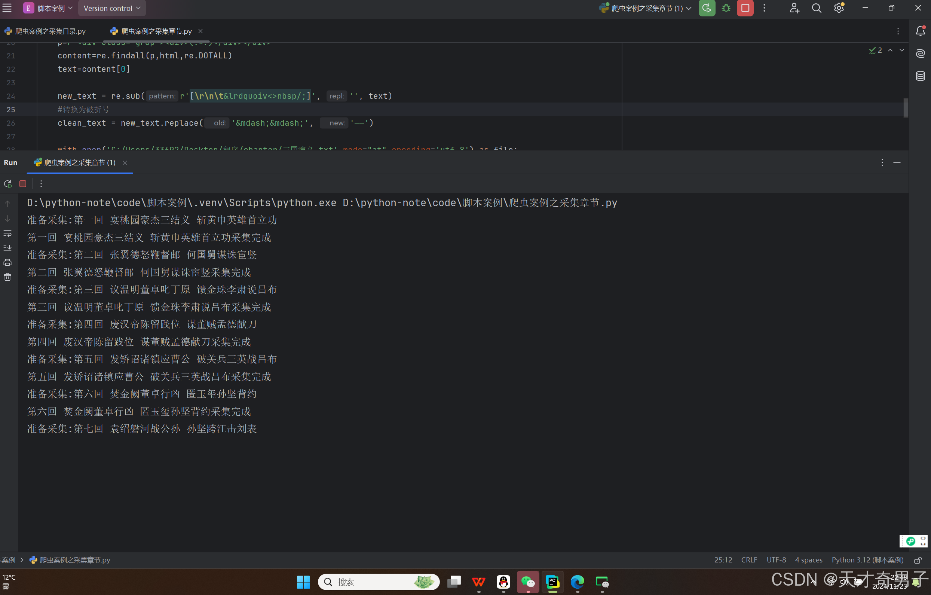Viewport: 931px width, 595px height.
Task: Close the 爬虫案例之采集章节 (1) run tab
Action: click(125, 162)
